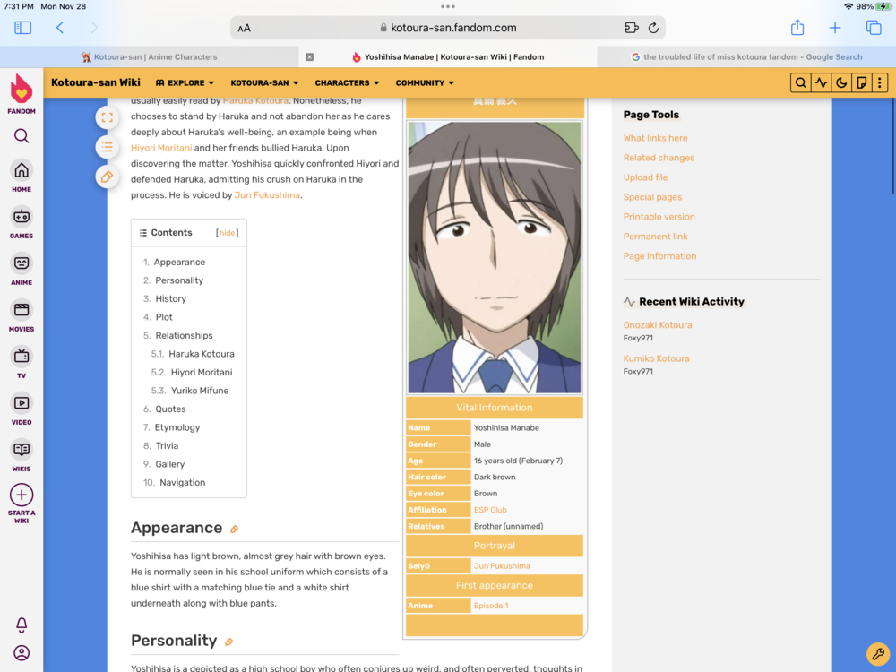The height and width of the screenshot is (672, 896).
Task: Open the Hiyori Moritani article link
Action: coord(161,148)
